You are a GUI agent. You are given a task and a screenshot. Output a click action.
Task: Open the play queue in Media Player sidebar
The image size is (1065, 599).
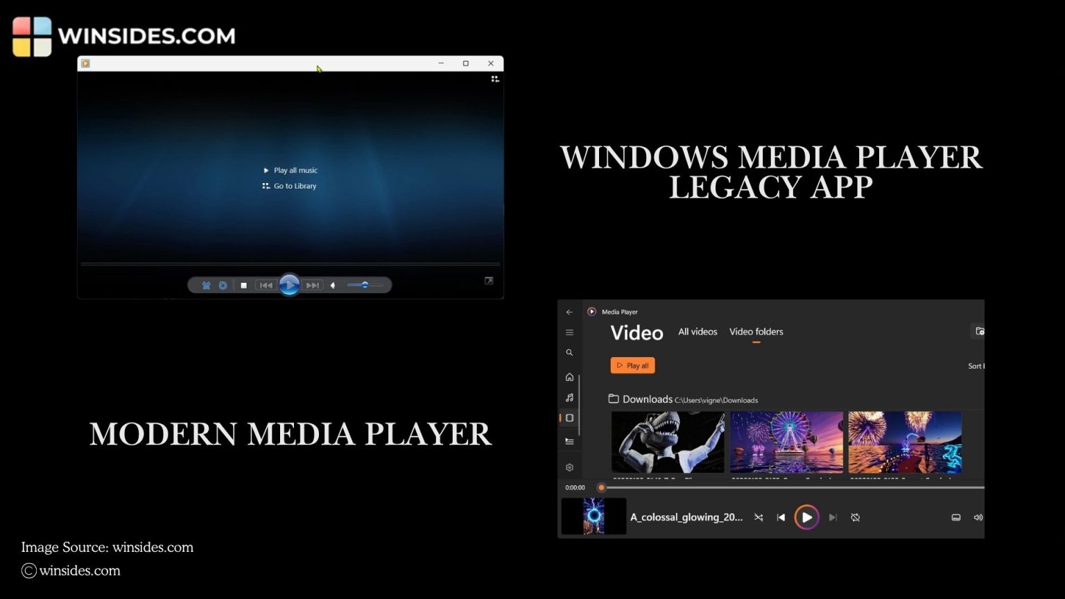click(x=569, y=441)
